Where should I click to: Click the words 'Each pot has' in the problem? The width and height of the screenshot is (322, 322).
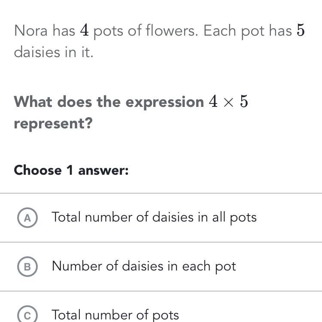(x=248, y=31)
